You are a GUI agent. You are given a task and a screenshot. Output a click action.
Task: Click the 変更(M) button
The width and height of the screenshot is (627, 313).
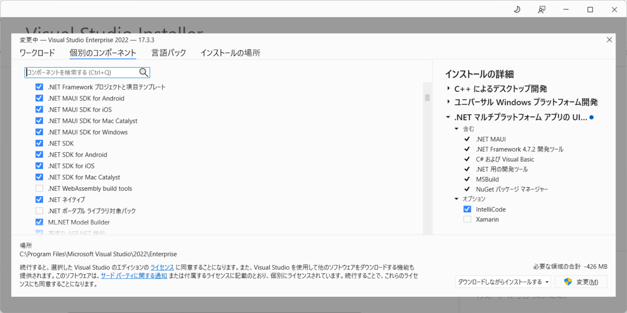point(581,282)
